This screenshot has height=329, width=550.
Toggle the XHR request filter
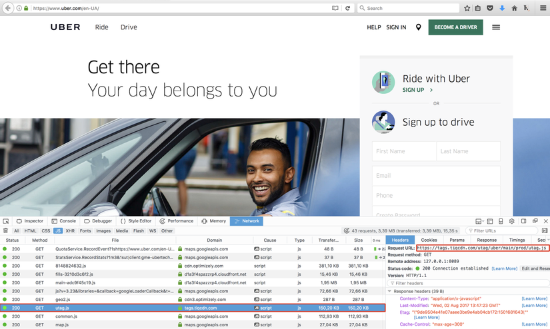click(x=70, y=231)
